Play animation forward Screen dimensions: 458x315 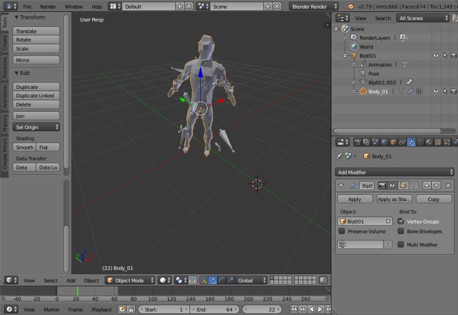point(320,309)
